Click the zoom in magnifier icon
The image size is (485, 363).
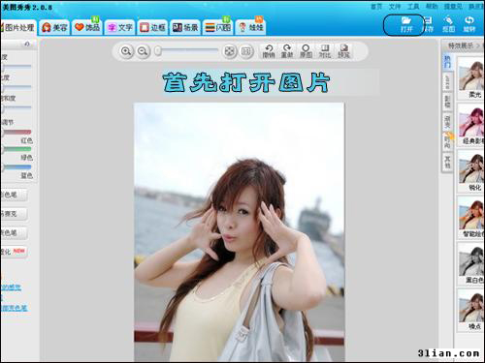click(126, 51)
